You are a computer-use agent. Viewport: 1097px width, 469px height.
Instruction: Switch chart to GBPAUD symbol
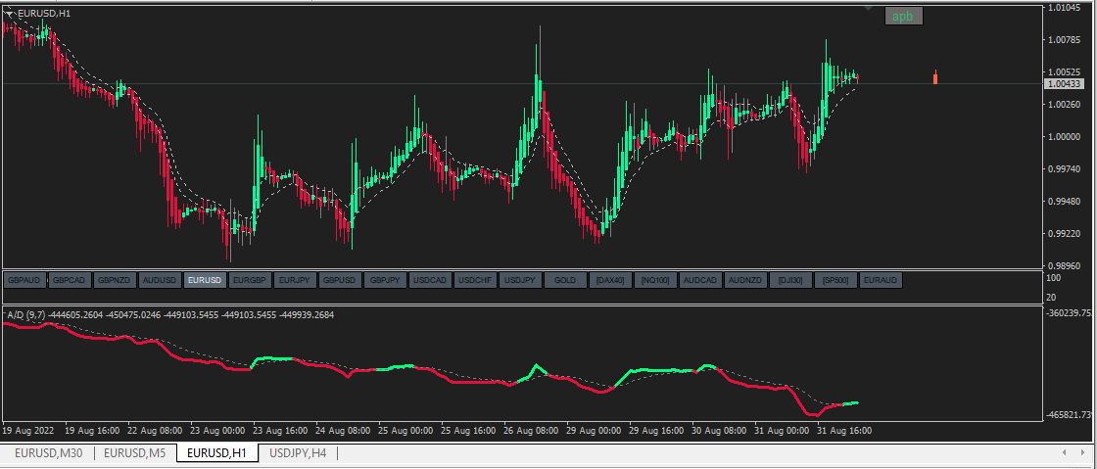click(x=24, y=280)
